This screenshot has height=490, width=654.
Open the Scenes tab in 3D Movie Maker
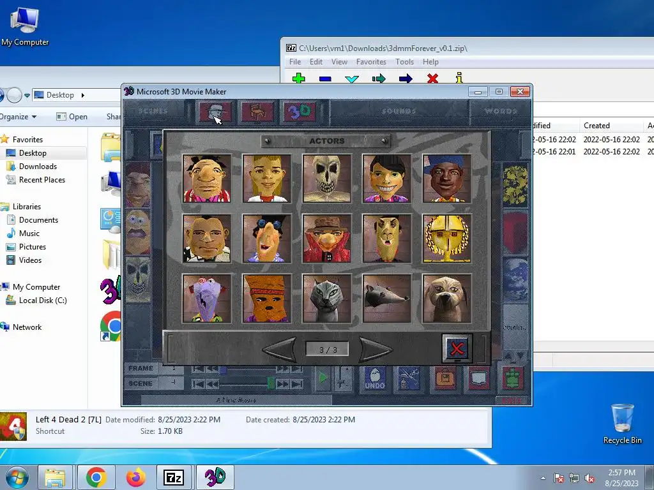[153, 111]
